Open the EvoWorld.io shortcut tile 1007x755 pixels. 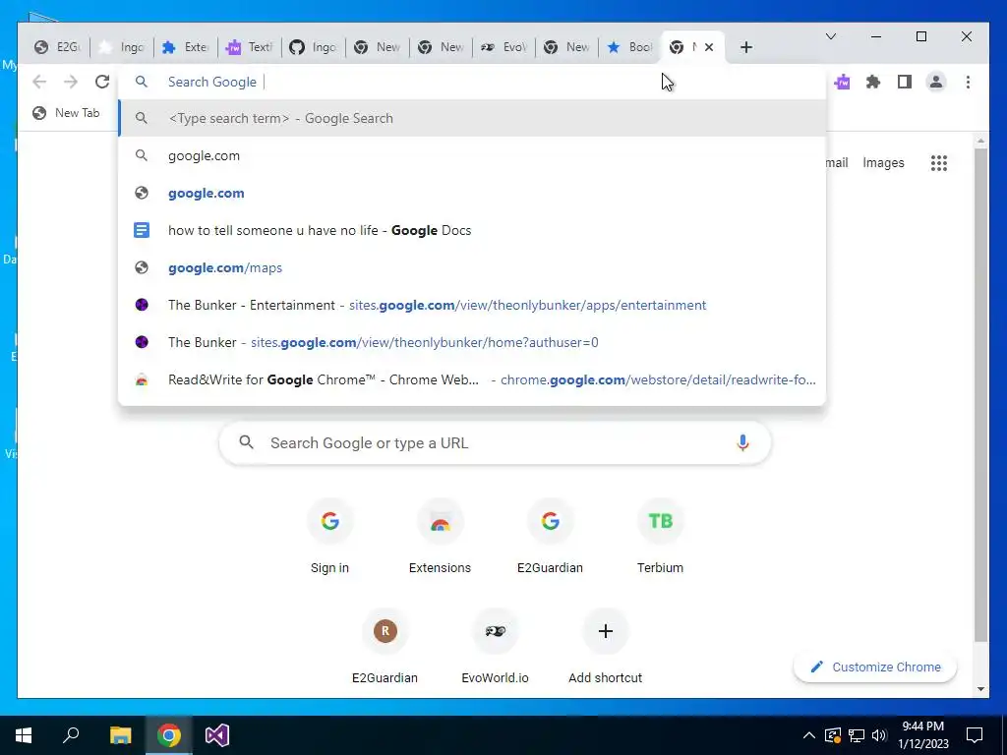(496, 647)
